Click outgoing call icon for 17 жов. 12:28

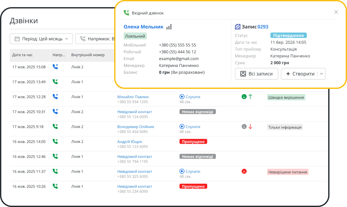(55, 97)
